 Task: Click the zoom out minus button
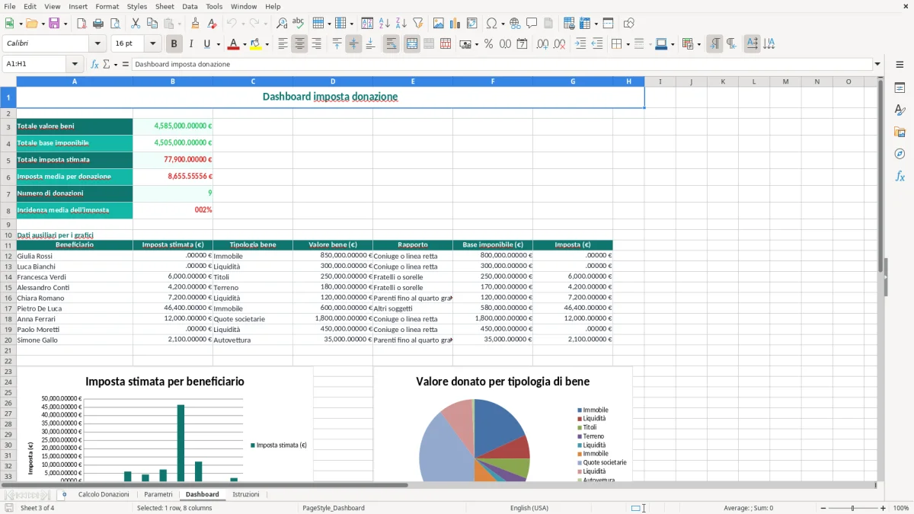coord(822,508)
